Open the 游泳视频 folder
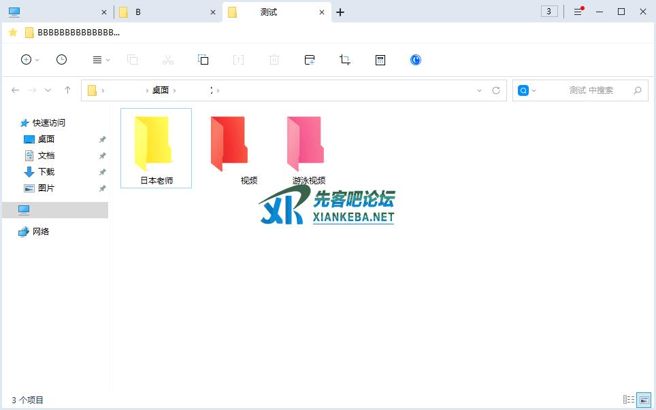The height and width of the screenshot is (410, 656). tap(305, 144)
